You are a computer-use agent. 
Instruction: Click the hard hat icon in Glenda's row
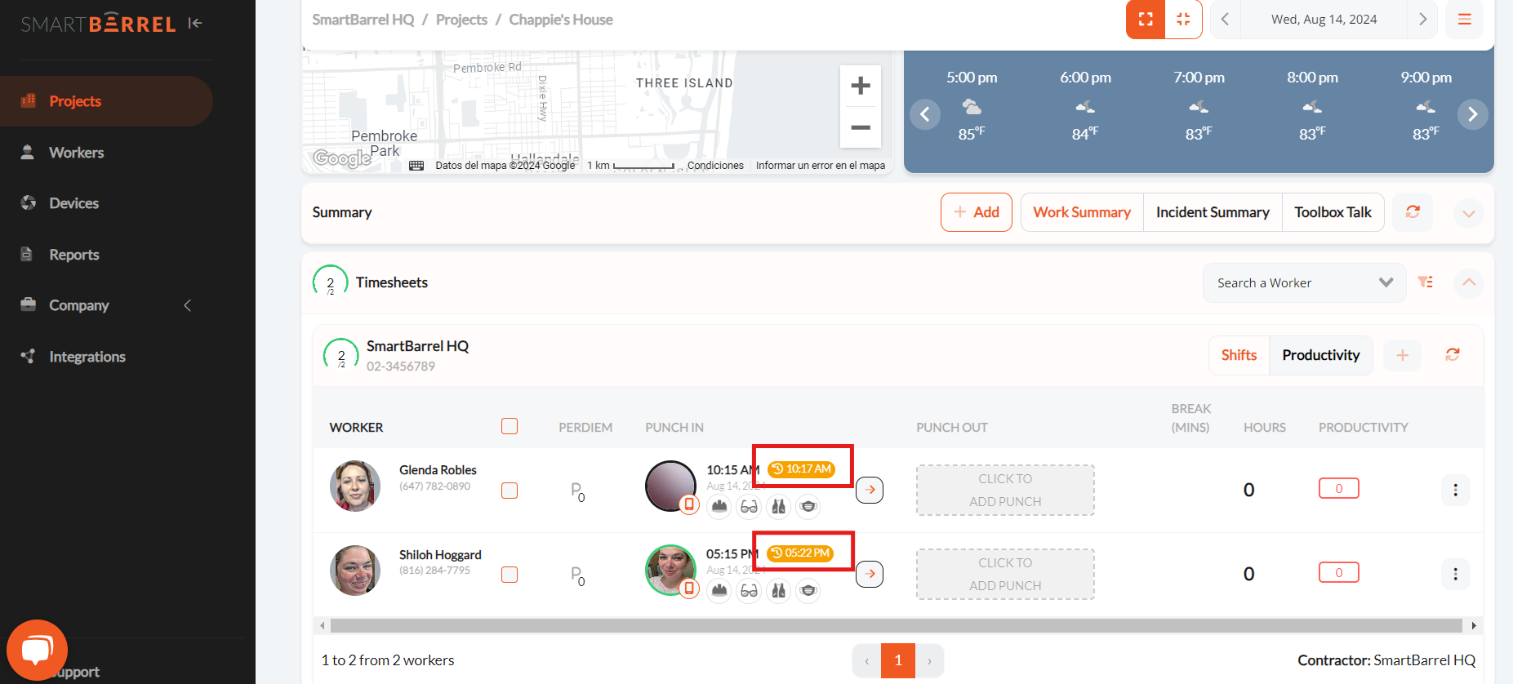[x=719, y=506]
